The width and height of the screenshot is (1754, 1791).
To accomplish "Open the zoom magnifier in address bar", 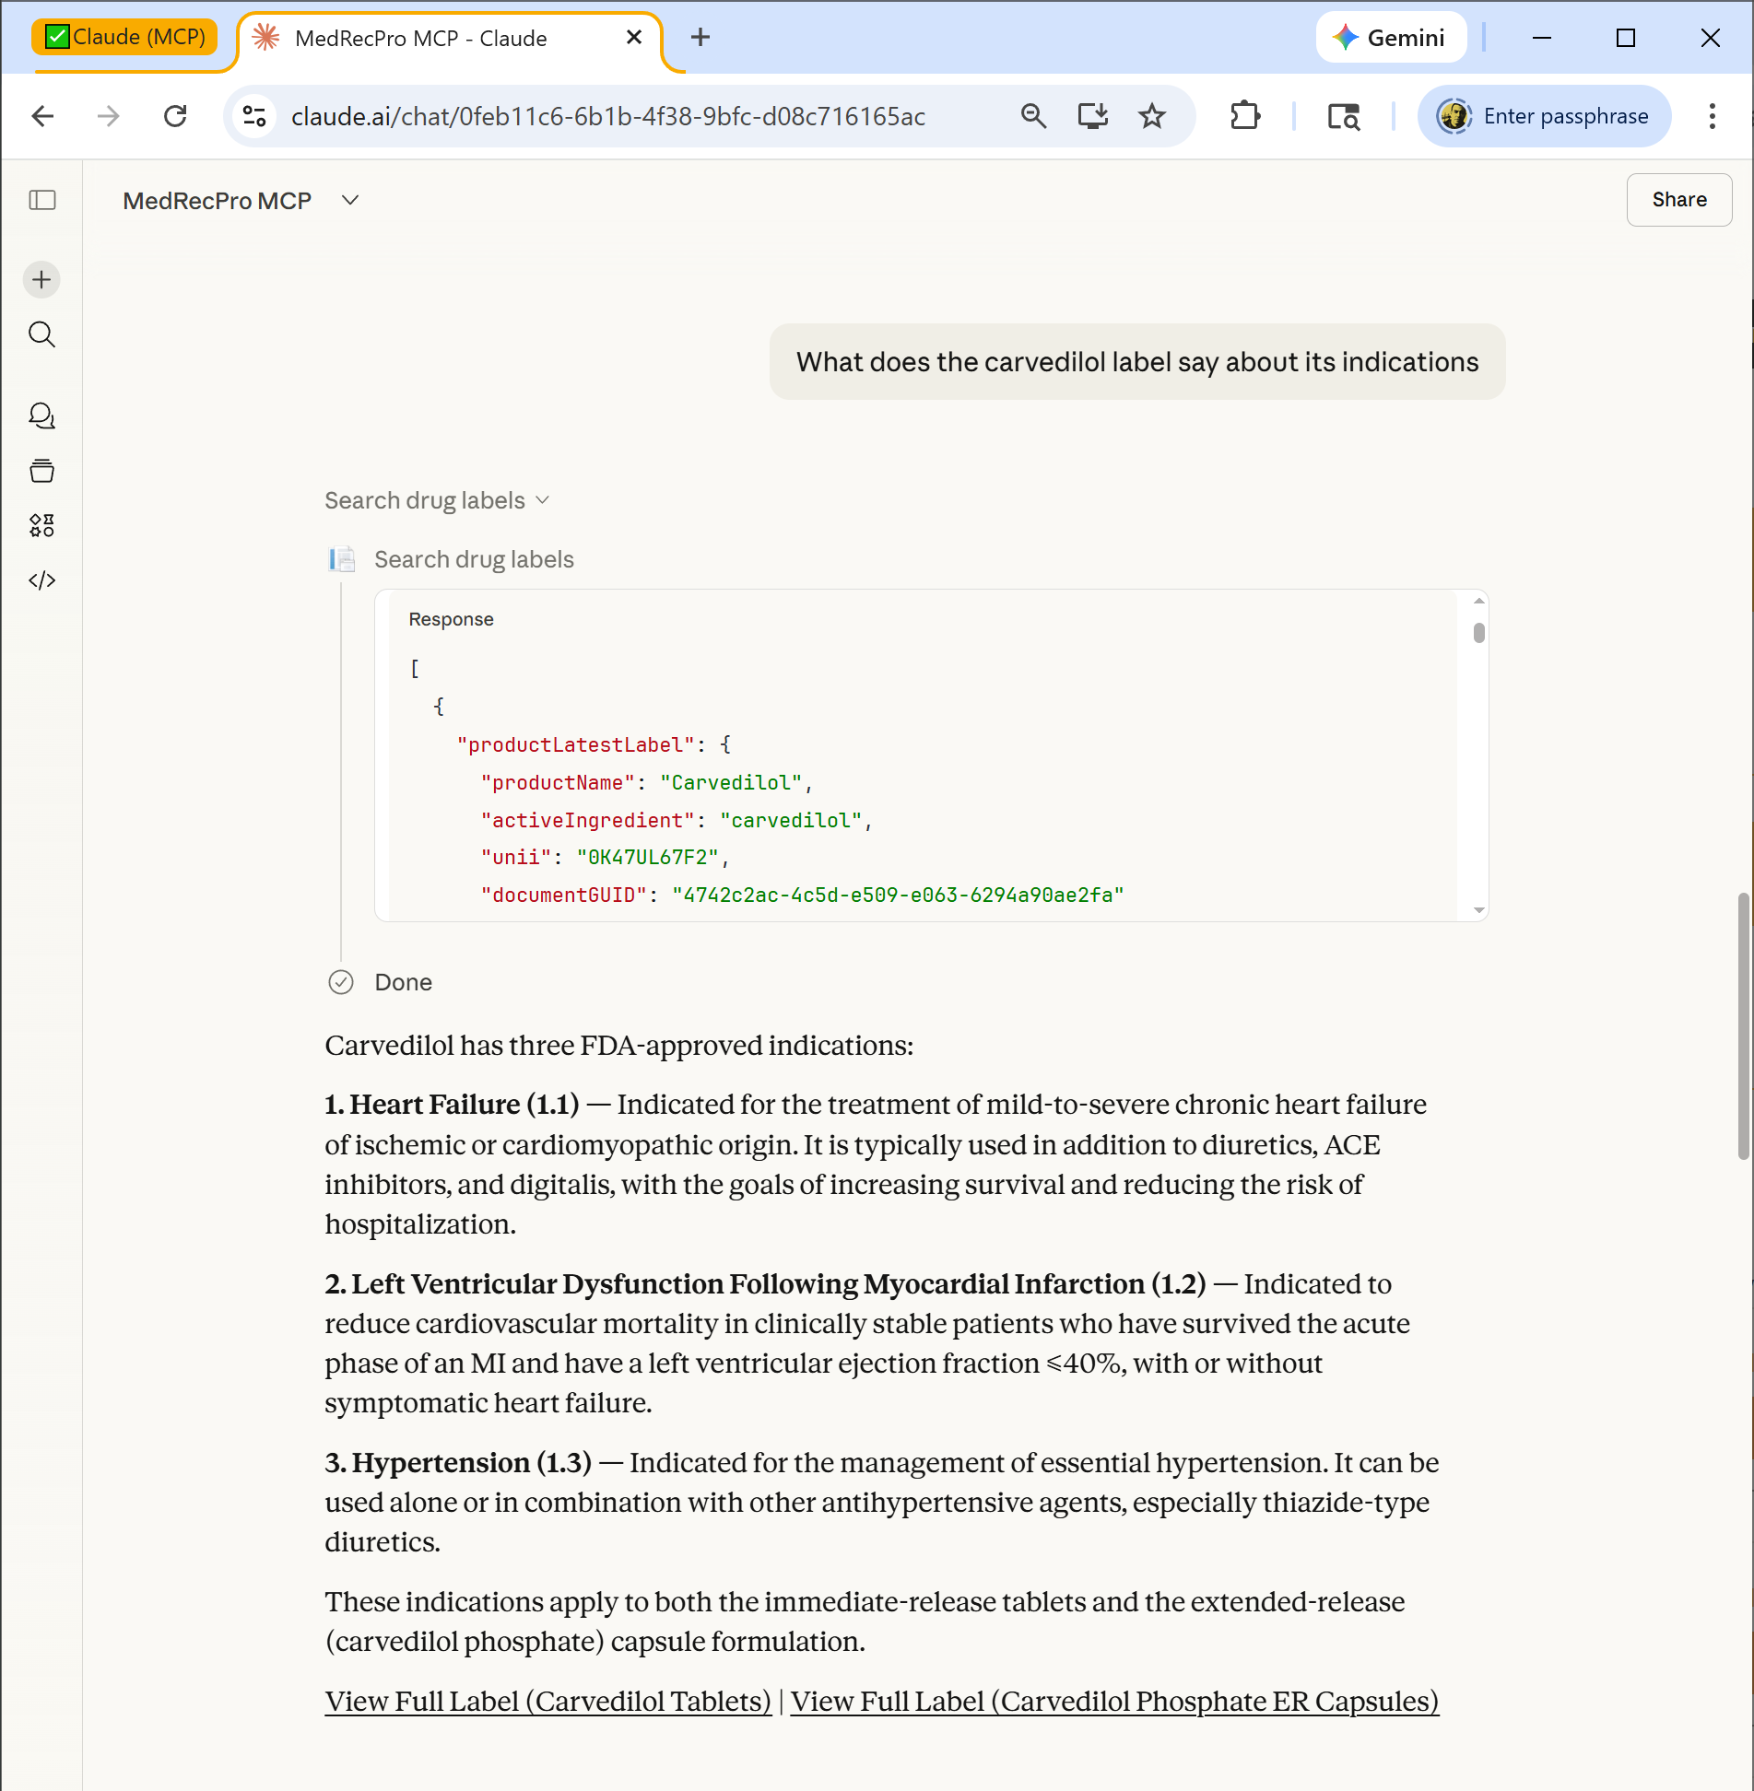I will 1033,116.
